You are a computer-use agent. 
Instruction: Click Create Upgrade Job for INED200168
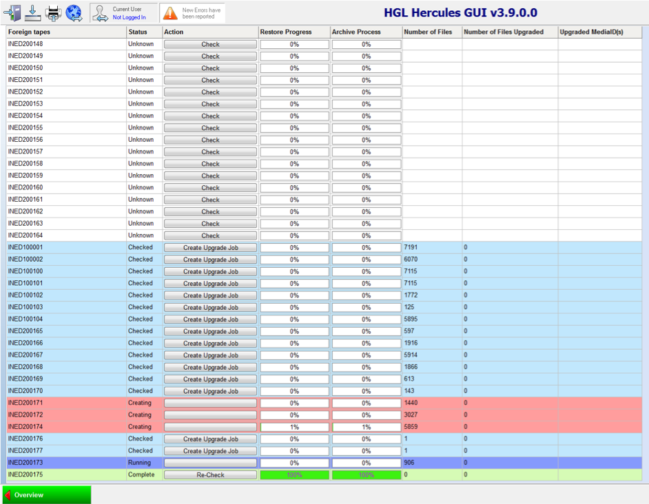210,367
